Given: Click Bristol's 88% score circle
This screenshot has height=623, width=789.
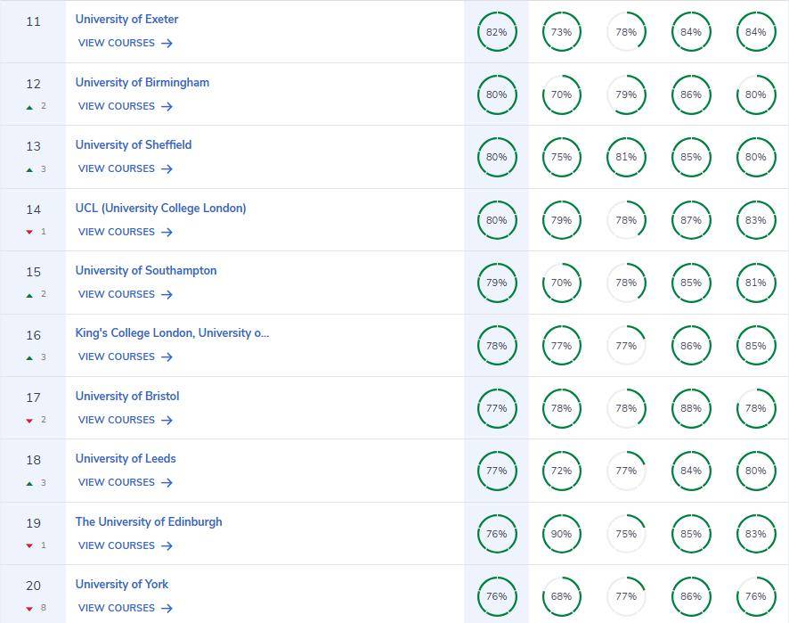Looking at the screenshot, I should (691, 408).
